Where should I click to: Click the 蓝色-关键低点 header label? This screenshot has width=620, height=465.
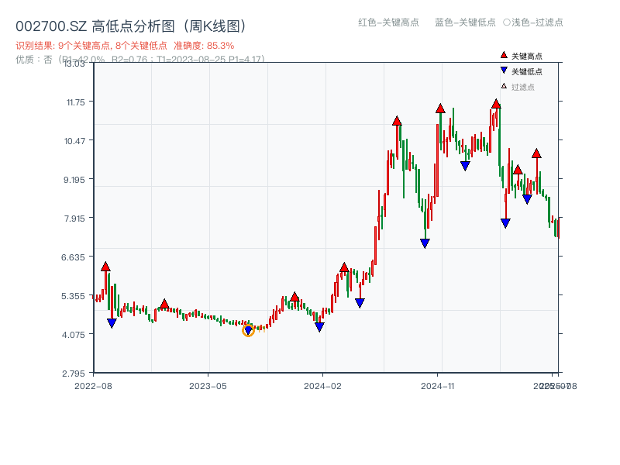[465, 22]
